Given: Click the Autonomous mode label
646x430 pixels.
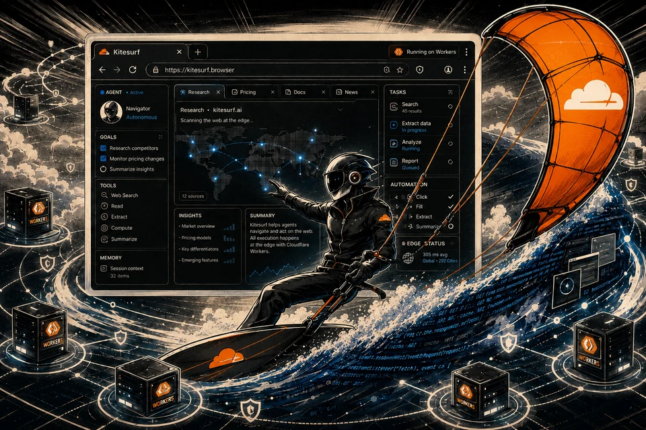Looking at the screenshot, I should tap(141, 118).
